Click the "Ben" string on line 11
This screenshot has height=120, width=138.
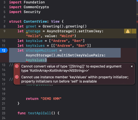coord(81,46)
